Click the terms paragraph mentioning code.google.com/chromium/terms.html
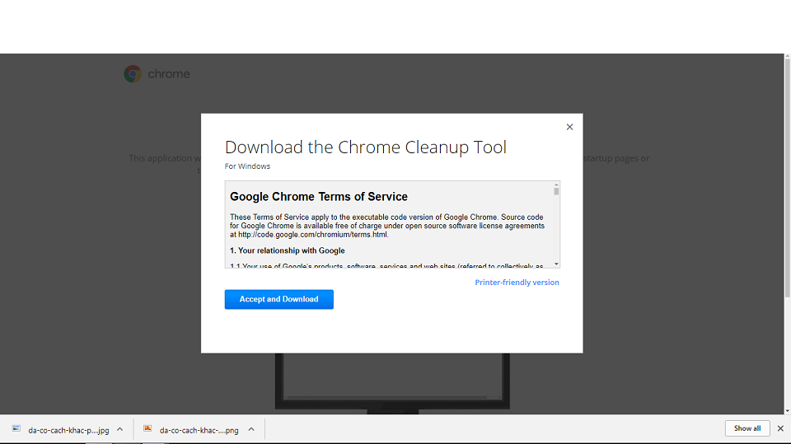Image resolution: width=791 pixels, height=444 pixels. click(387, 226)
